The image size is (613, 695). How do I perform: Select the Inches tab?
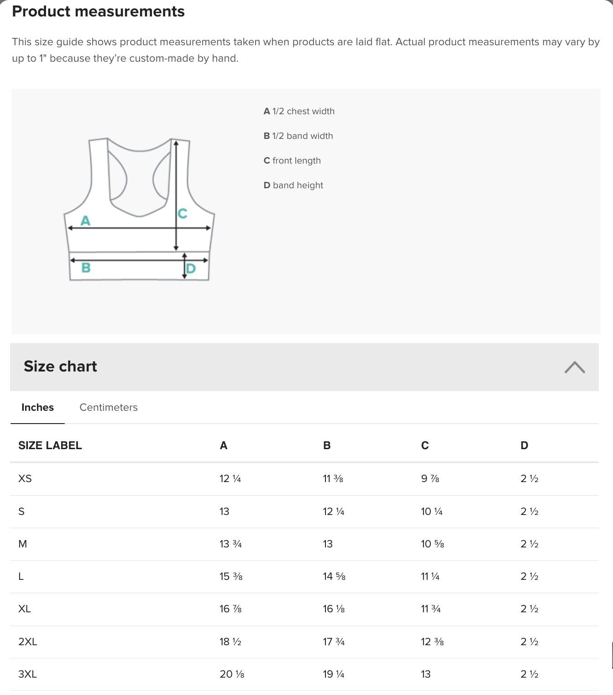coord(37,407)
